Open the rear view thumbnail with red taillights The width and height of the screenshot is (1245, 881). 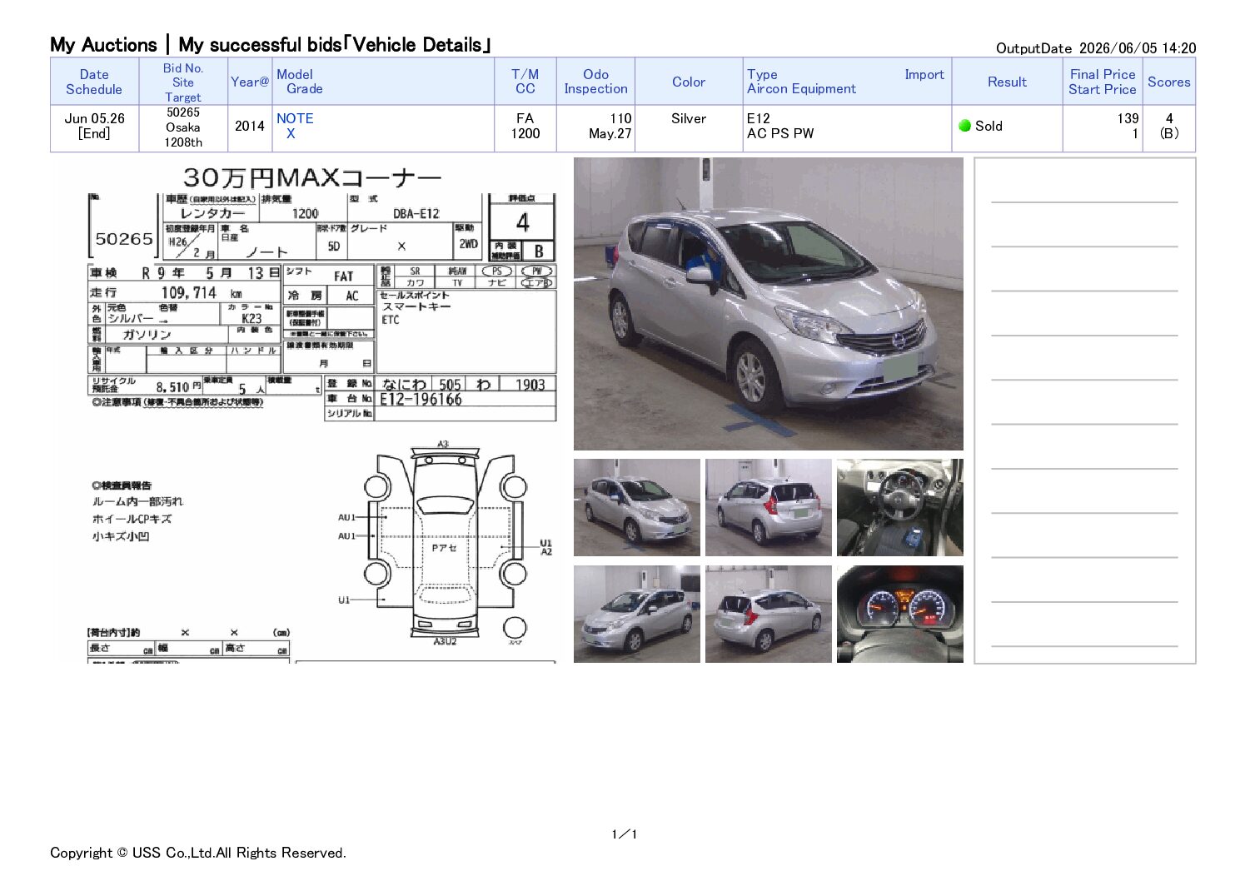tap(769, 507)
